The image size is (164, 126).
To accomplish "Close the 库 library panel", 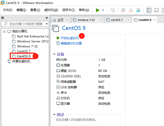I will tap(47, 18).
